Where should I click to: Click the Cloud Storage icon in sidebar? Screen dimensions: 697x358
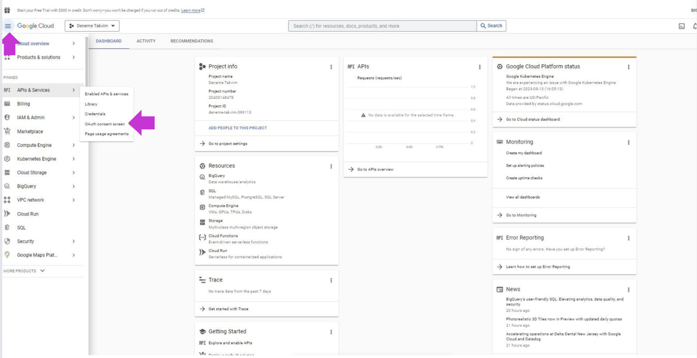pyautogui.click(x=7, y=173)
